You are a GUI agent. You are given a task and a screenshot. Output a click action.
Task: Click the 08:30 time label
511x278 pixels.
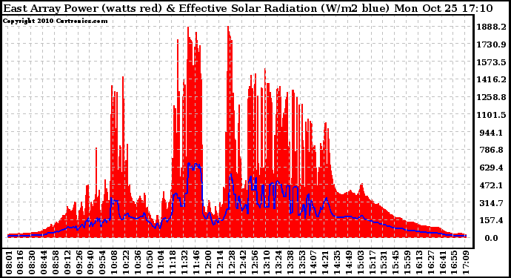pyautogui.click(x=33, y=262)
